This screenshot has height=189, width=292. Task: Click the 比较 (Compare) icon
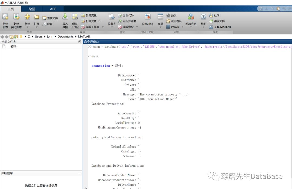click(44, 24)
